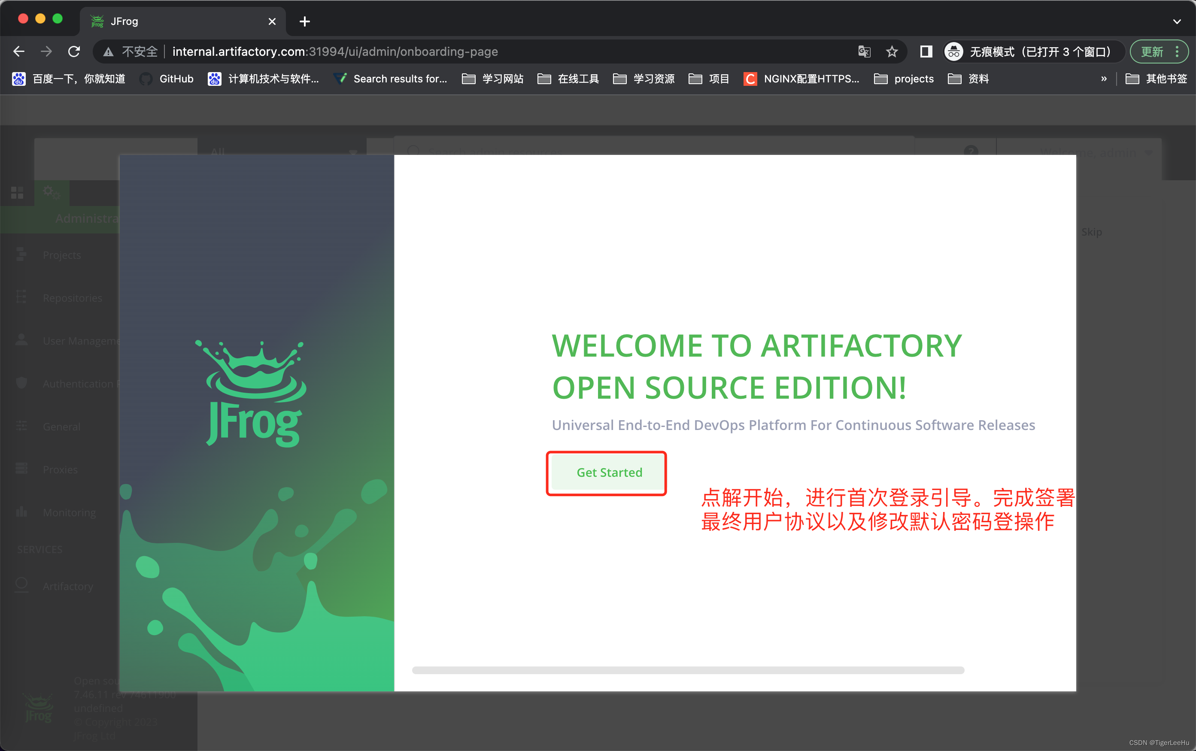Open the apps grid icon above the sidebar
The height and width of the screenshot is (751, 1196).
point(17,193)
